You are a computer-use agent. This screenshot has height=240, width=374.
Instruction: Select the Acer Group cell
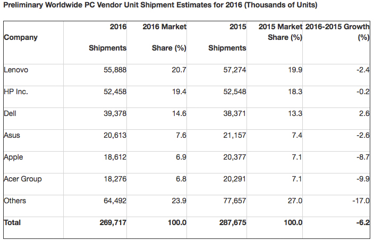pyautogui.click(x=22, y=179)
